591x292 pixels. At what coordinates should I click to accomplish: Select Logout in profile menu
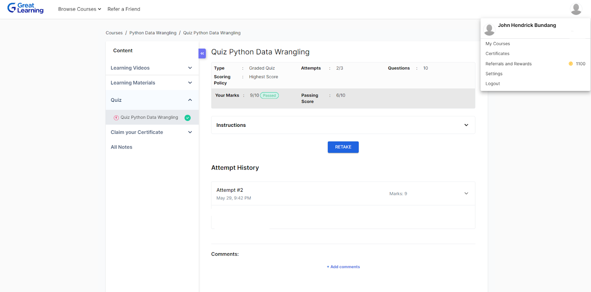pos(492,84)
